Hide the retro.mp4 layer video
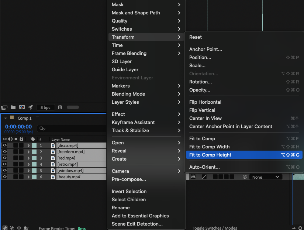 (5, 164)
